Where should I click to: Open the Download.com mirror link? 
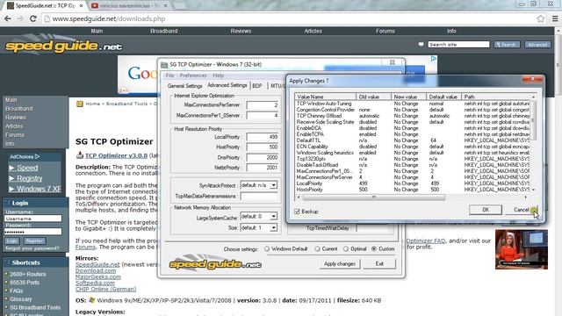point(96,271)
